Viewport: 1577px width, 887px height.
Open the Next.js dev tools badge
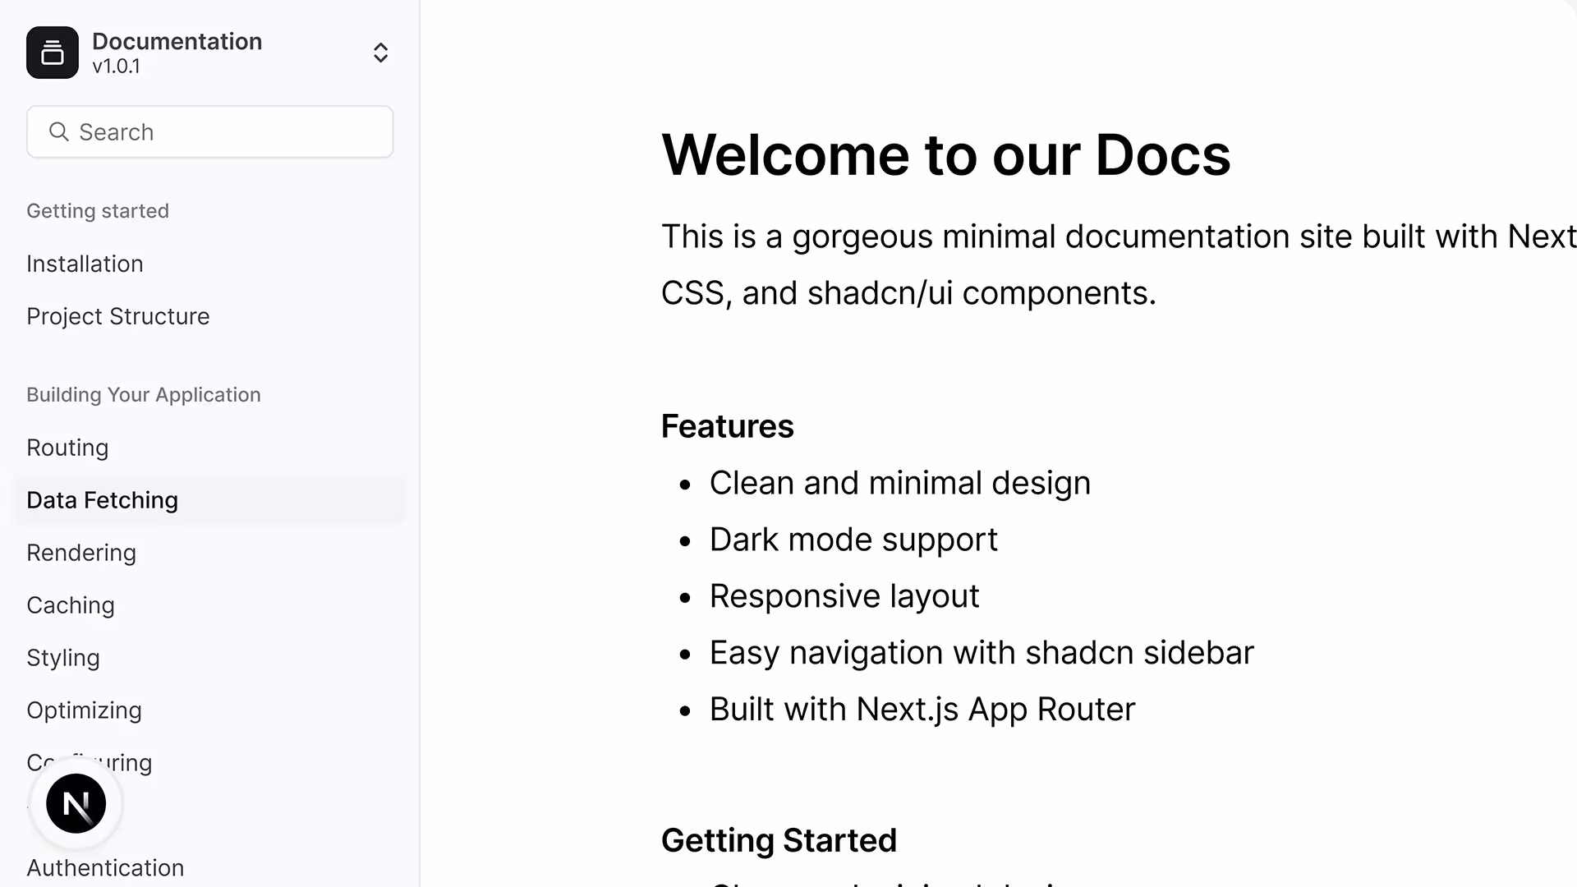point(76,803)
